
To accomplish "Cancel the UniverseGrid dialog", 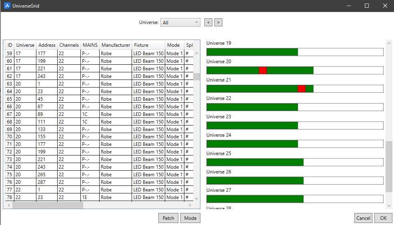I will coord(363,218).
